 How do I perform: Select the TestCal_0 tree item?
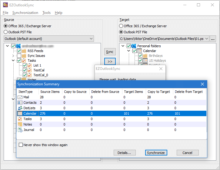pyautogui.click(x=41, y=75)
